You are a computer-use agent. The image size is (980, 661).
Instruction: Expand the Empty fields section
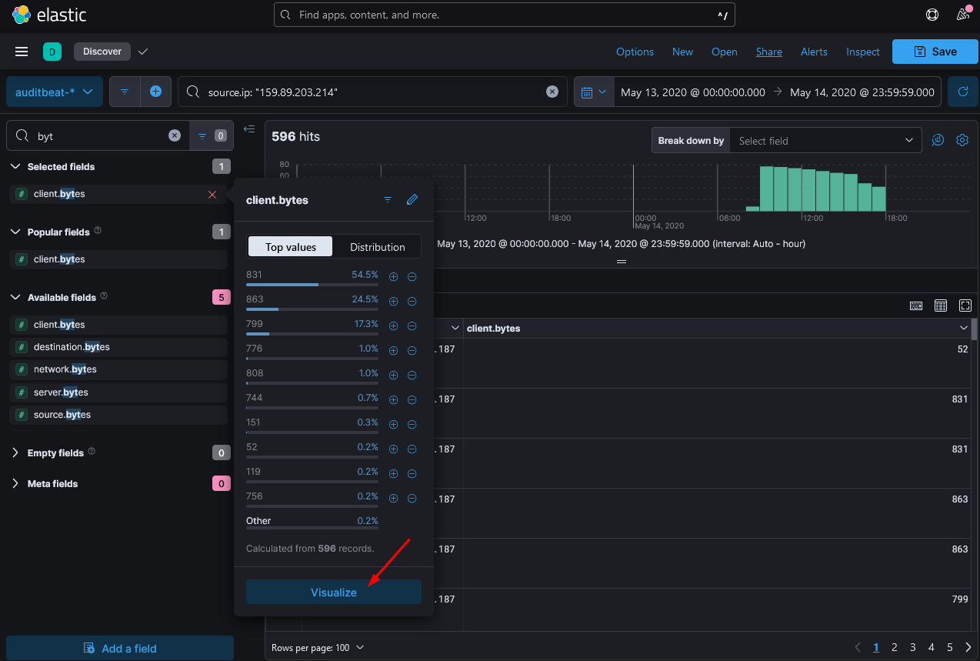15,453
